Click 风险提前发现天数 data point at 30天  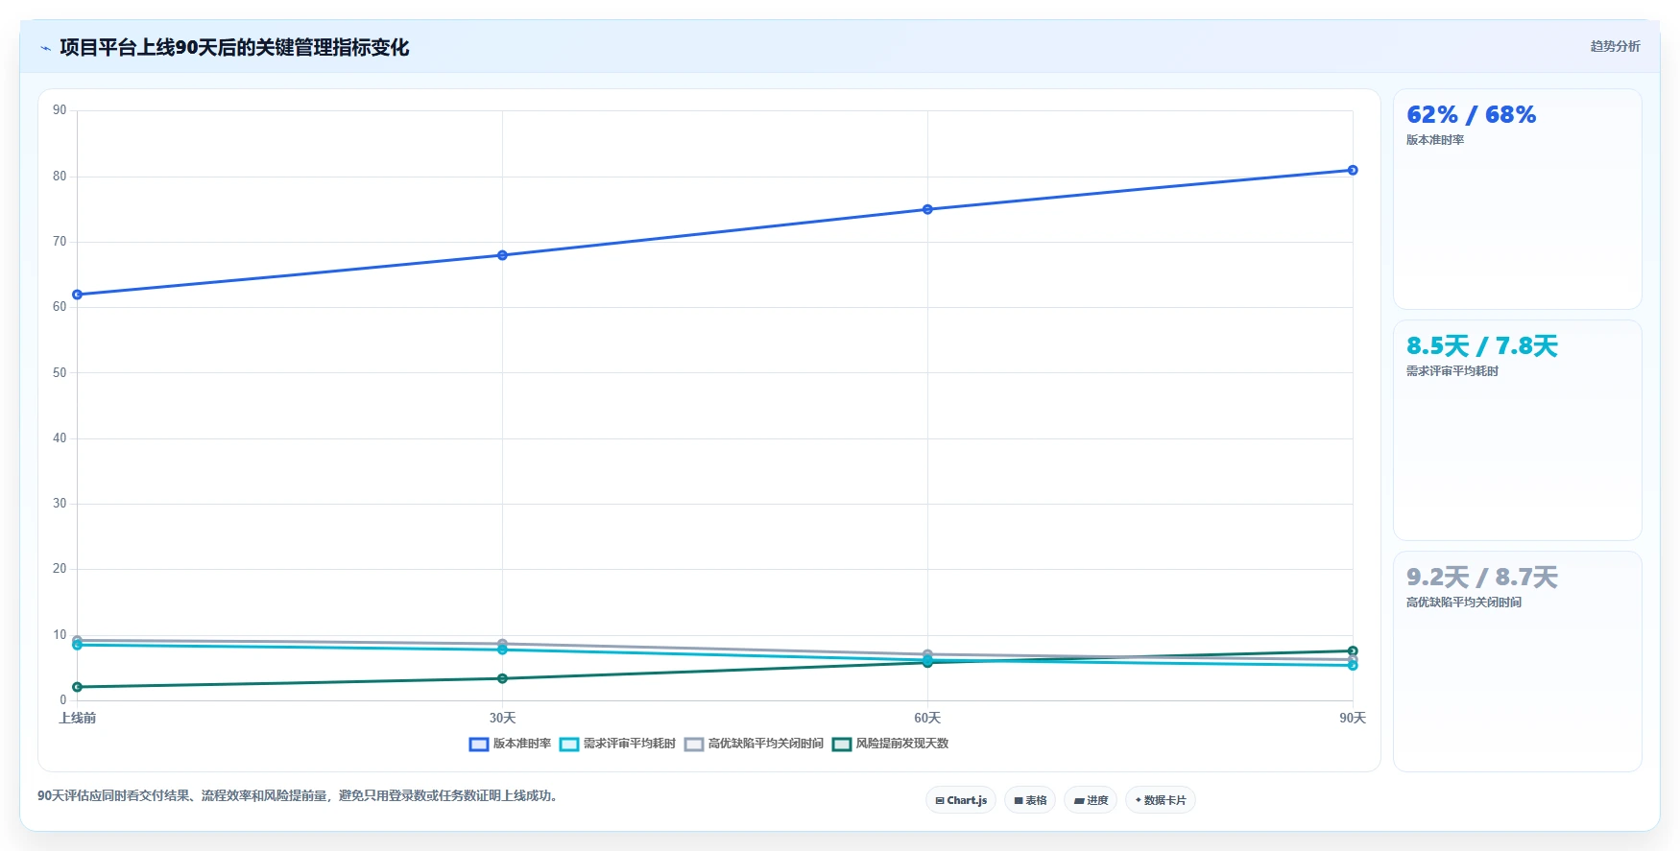[502, 678]
